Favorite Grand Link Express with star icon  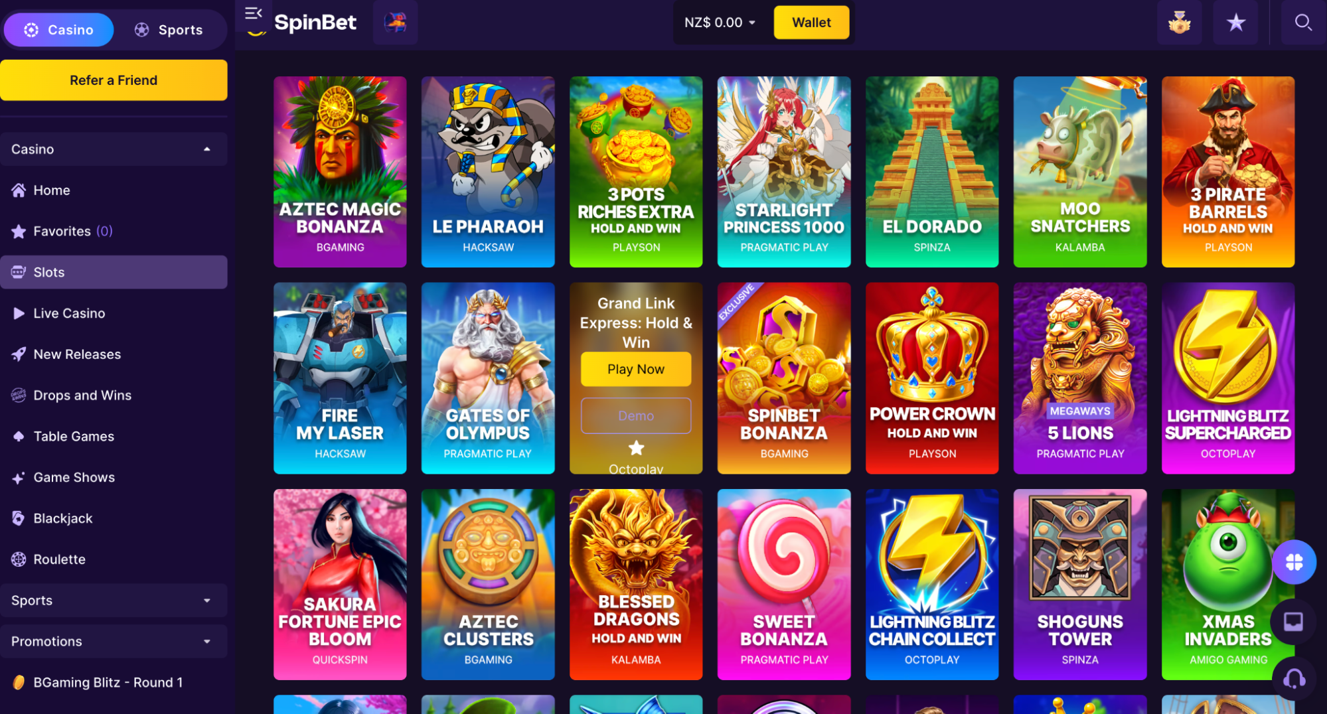[x=636, y=448]
